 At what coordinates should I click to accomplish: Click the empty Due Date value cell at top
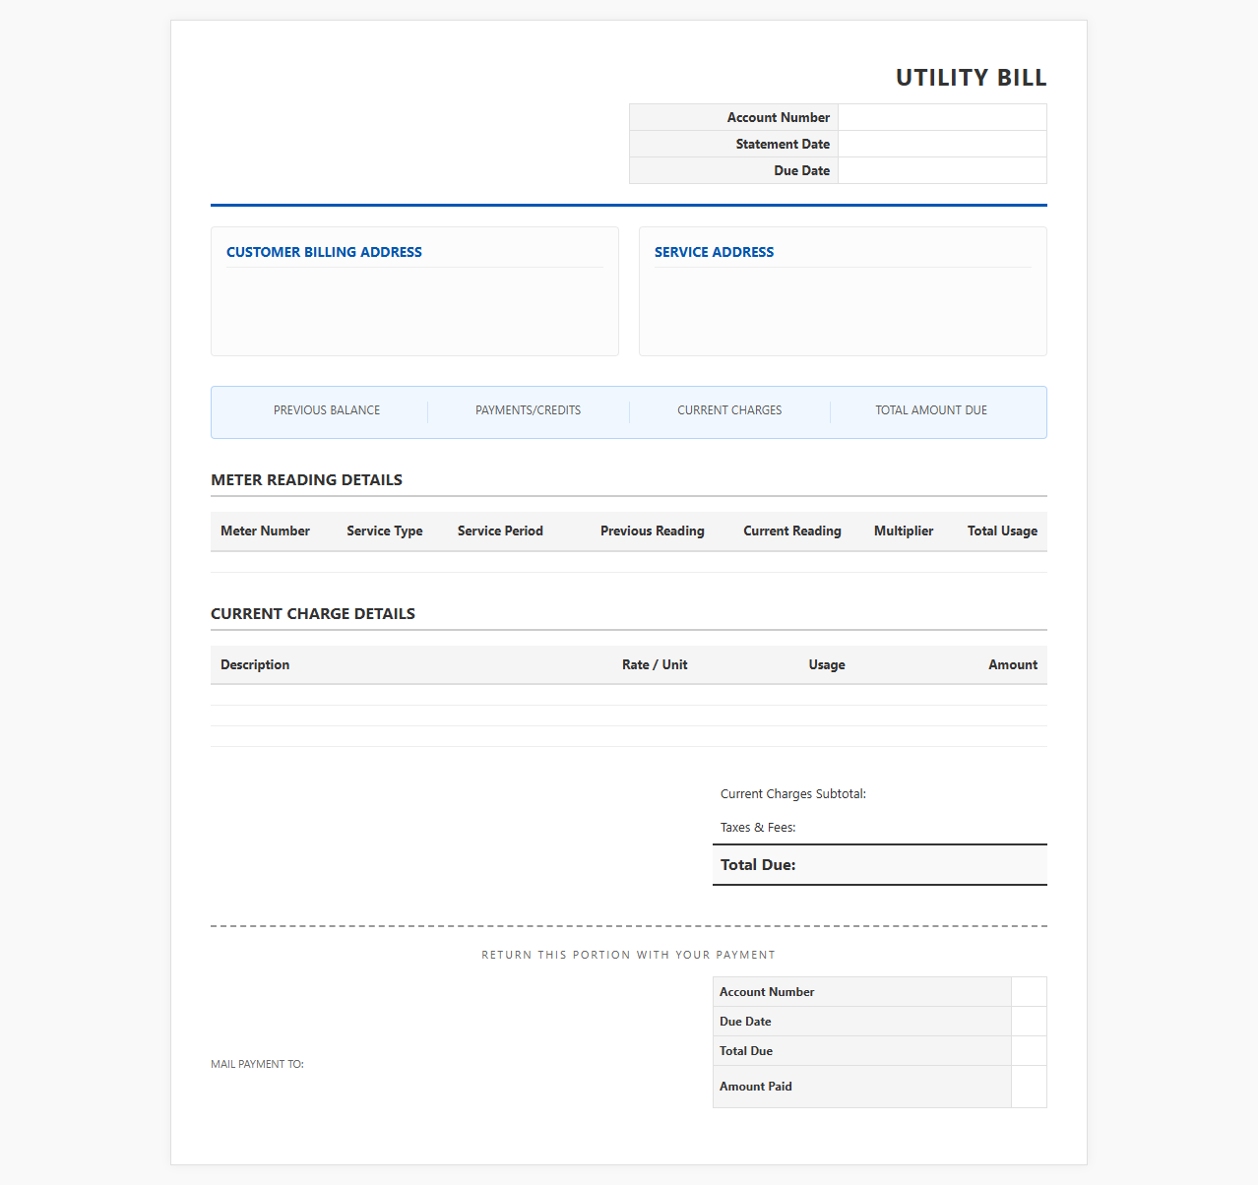click(x=942, y=170)
